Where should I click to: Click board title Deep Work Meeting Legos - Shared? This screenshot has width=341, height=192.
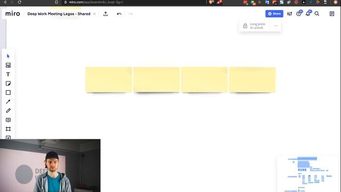click(59, 14)
